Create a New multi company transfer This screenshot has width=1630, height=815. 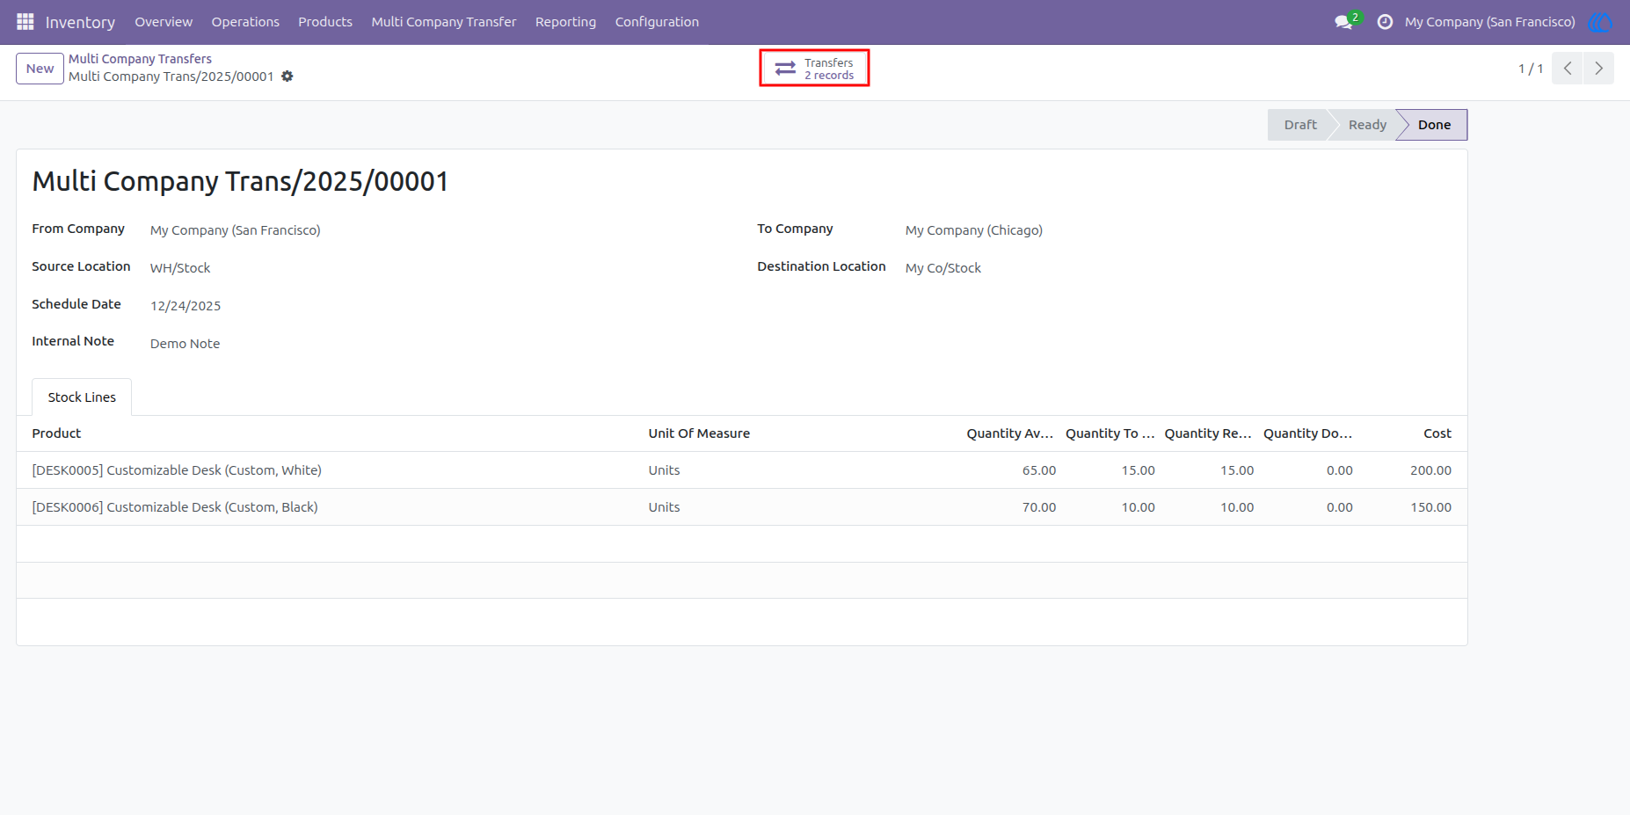tap(40, 69)
